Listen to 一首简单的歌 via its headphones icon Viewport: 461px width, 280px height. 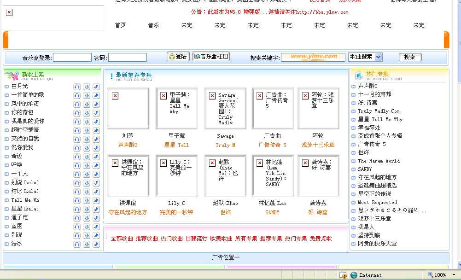point(77,96)
